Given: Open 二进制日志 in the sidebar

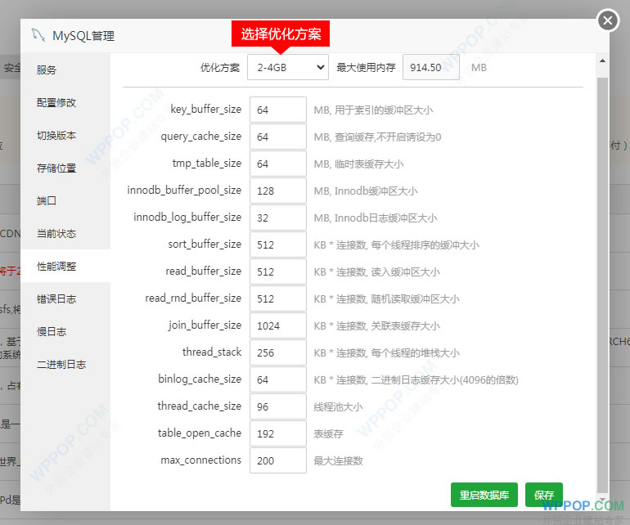Looking at the screenshot, I should [x=61, y=365].
